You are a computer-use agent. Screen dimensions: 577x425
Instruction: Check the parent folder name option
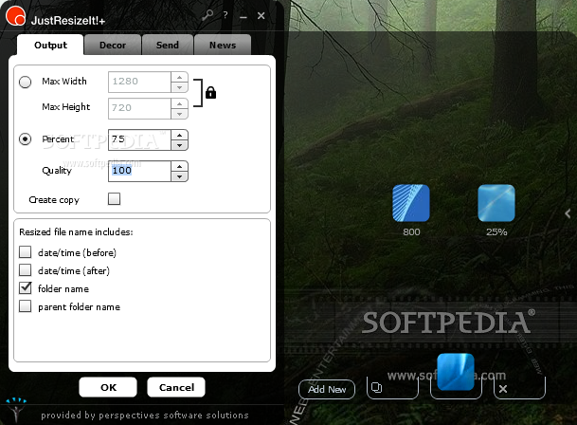pyautogui.click(x=25, y=305)
